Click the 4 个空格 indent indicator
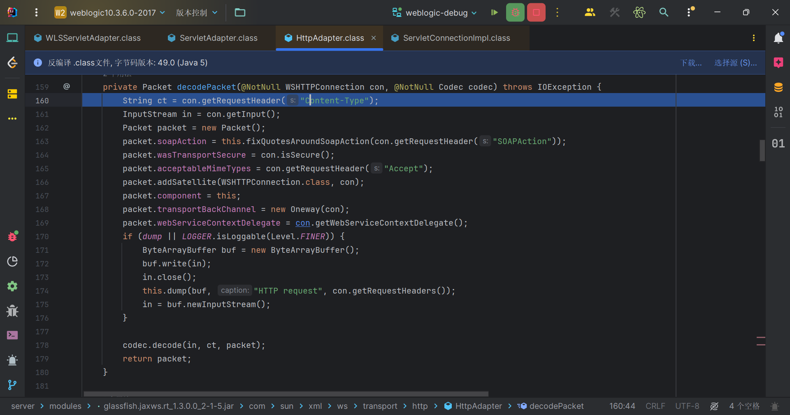 point(744,406)
